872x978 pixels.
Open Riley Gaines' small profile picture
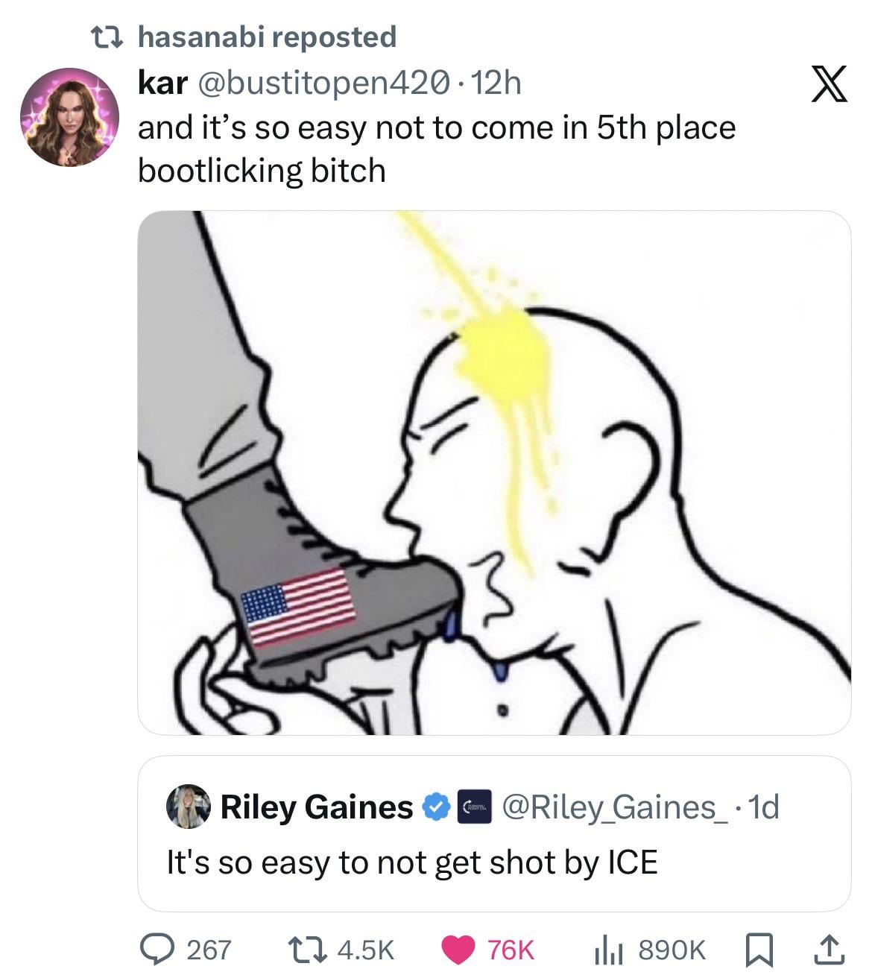188,806
